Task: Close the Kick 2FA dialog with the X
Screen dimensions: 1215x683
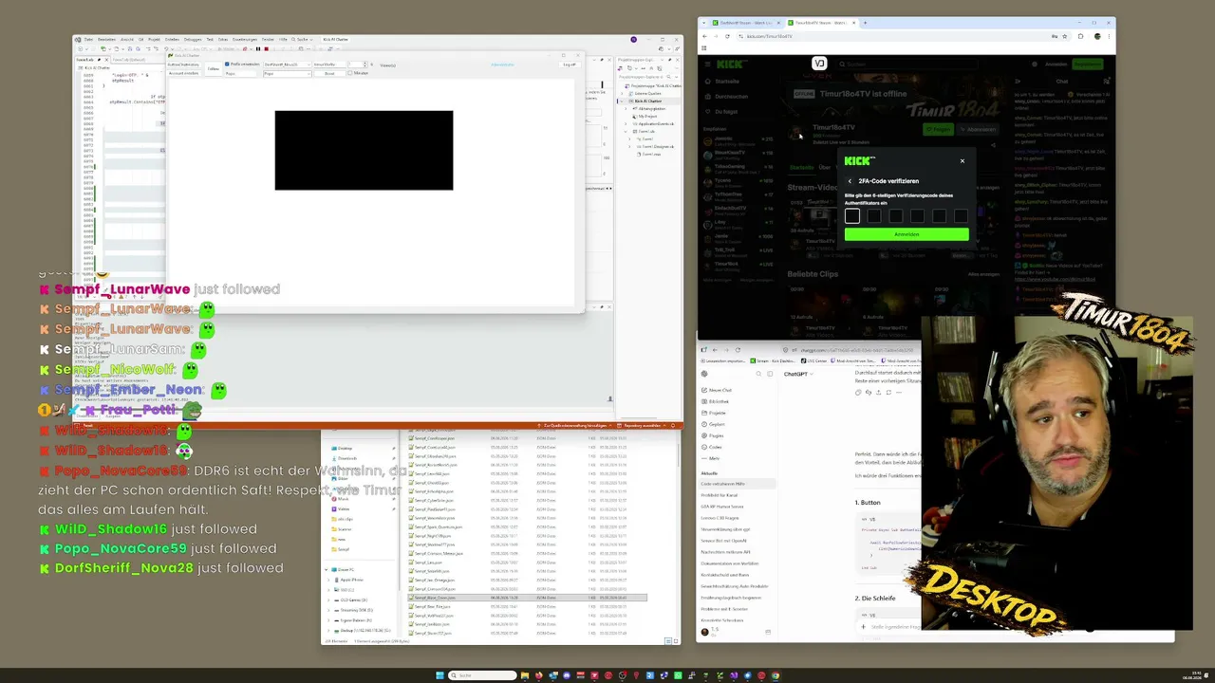Action: tap(962, 160)
